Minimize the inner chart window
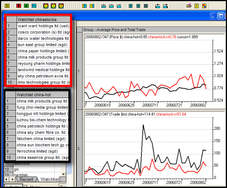The width and height of the screenshot is (227, 188). (213, 16)
